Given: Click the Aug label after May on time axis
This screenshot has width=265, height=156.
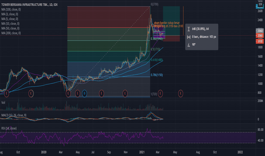Looking at the screenshot, I should coord(198,152).
